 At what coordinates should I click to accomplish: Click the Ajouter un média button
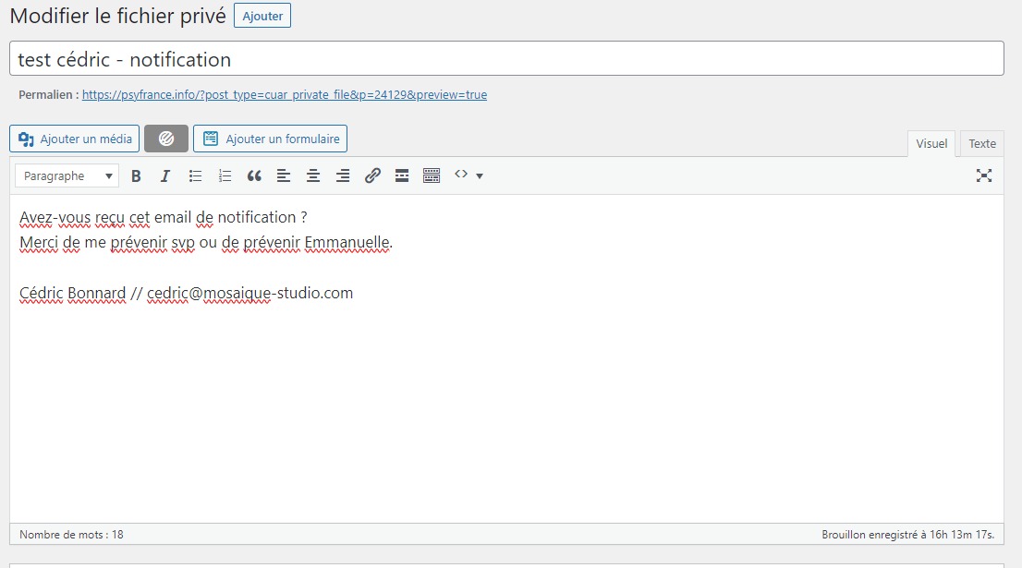(x=75, y=139)
